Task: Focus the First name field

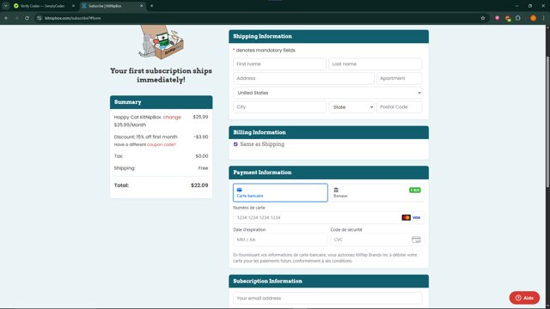Action: [x=279, y=64]
